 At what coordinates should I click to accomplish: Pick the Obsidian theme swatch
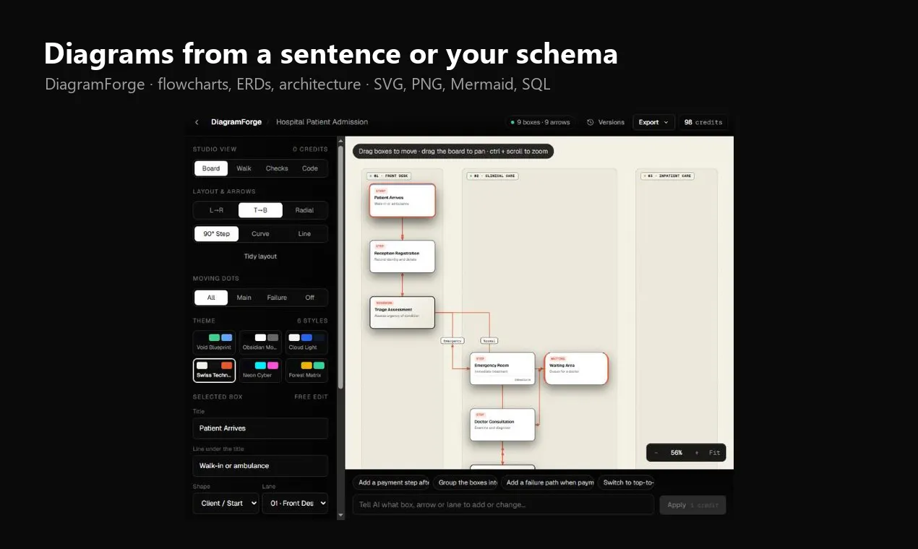260,342
